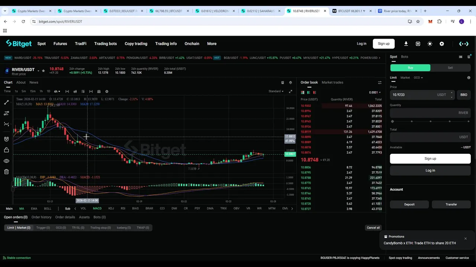The height and width of the screenshot is (267, 476).
Task: Select the trend line drawing tool
Action: pos(6,102)
